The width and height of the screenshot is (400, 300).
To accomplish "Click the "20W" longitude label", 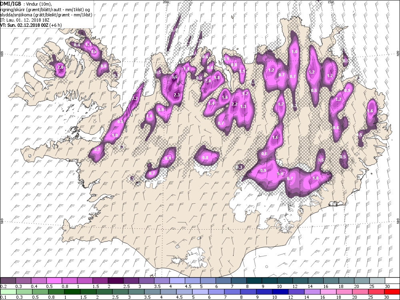I will [166, 2].
